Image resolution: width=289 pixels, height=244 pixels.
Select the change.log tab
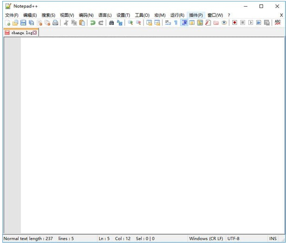tap(20, 33)
